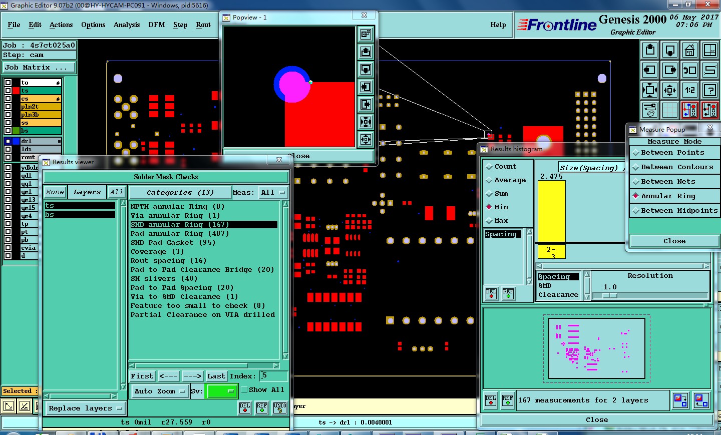Screen dimensions: 721x435
Task: Click zoom in icon in Popview
Action: [x=366, y=122]
